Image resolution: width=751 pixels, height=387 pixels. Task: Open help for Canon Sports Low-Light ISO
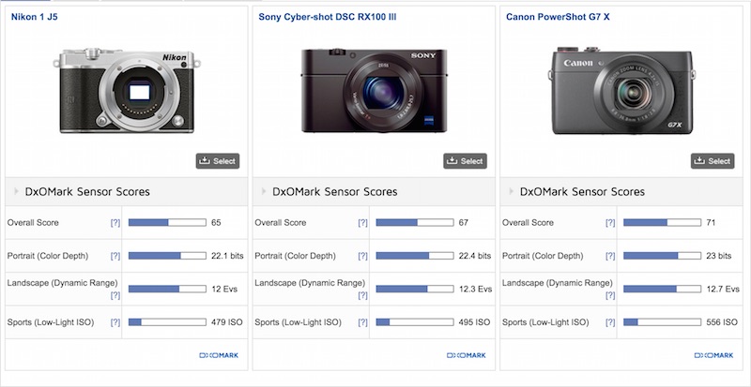pyautogui.click(x=610, y=322)
